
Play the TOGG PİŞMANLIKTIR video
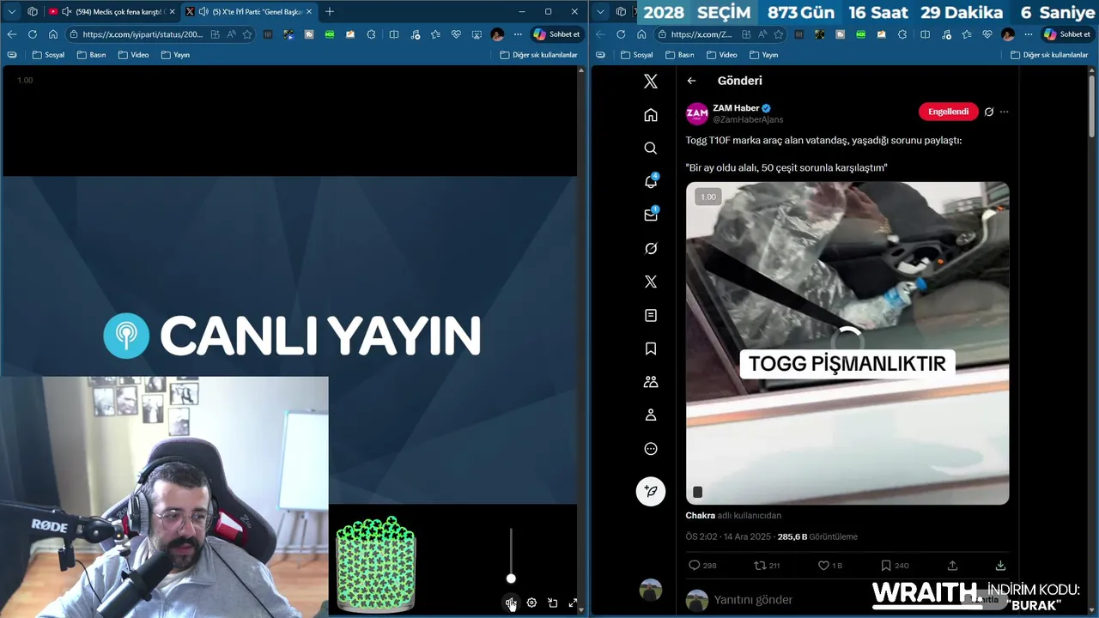tap(847, 342)
